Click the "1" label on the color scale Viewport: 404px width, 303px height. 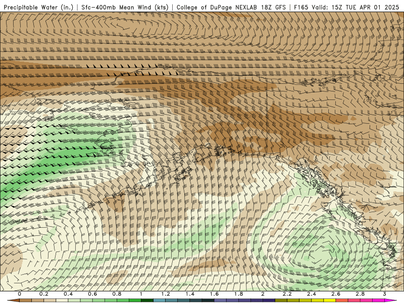(141, 294)
